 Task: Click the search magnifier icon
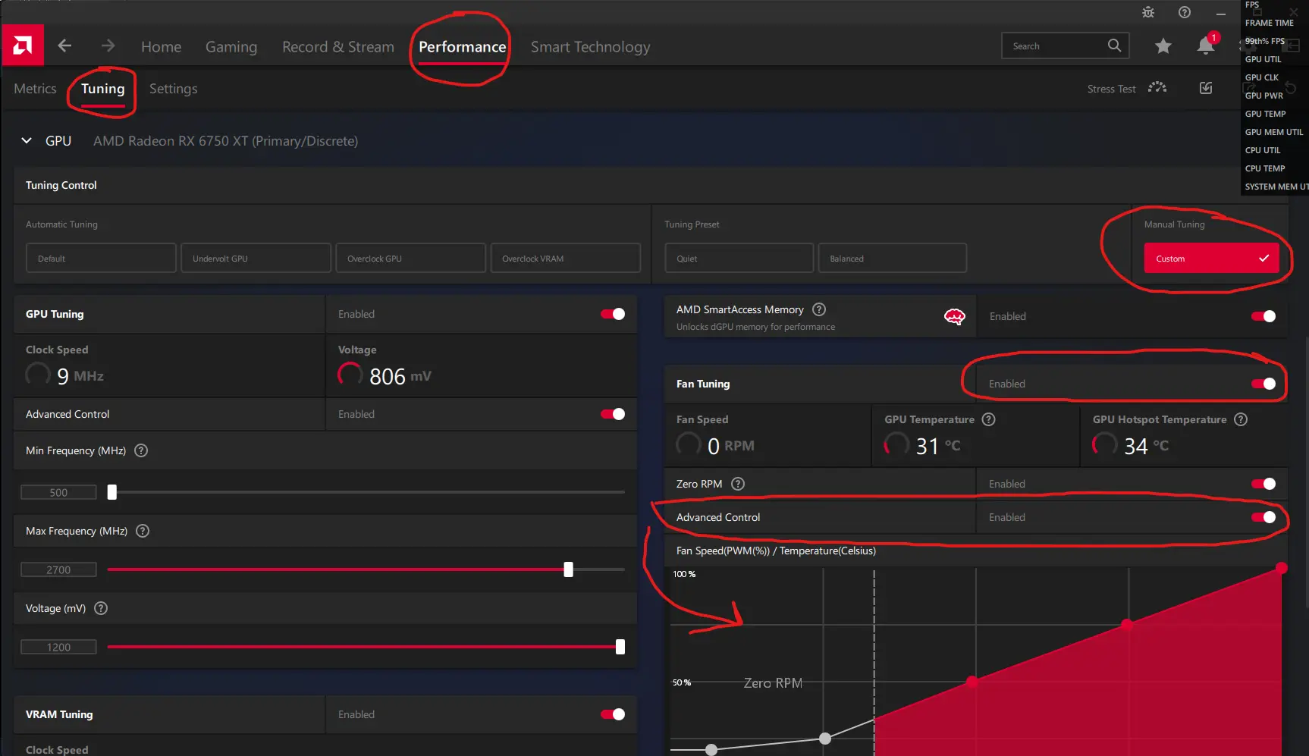(1114, 45)
